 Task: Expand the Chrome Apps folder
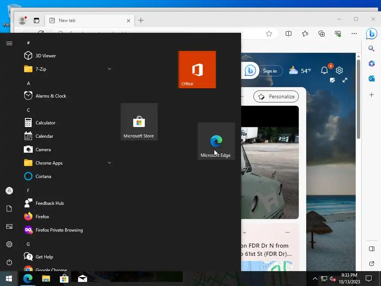coord(68,163)
